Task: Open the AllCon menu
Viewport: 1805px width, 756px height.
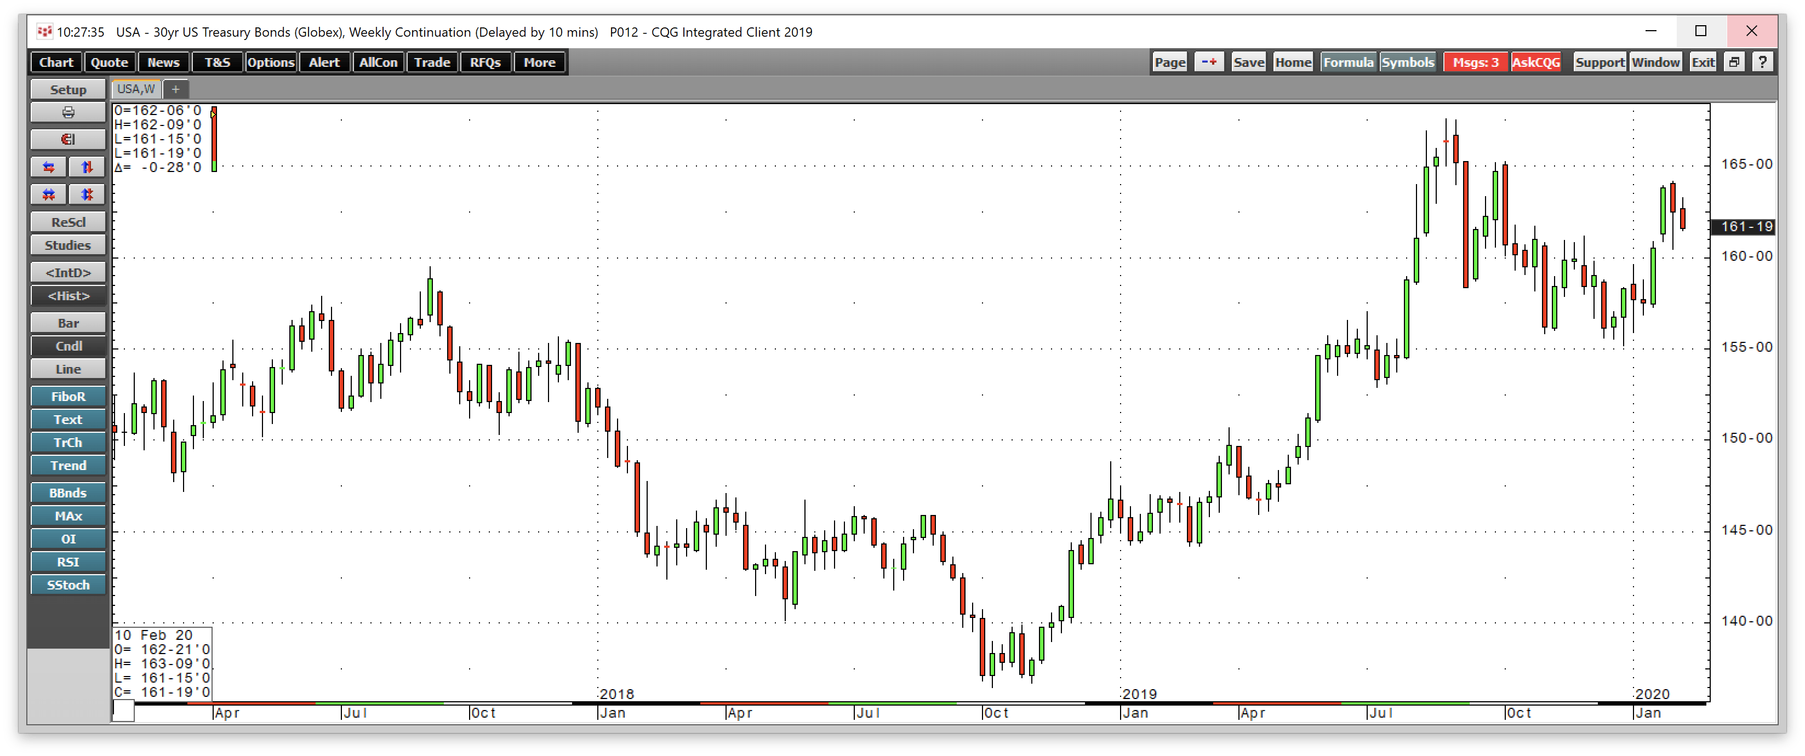Action: click(379, 62)
